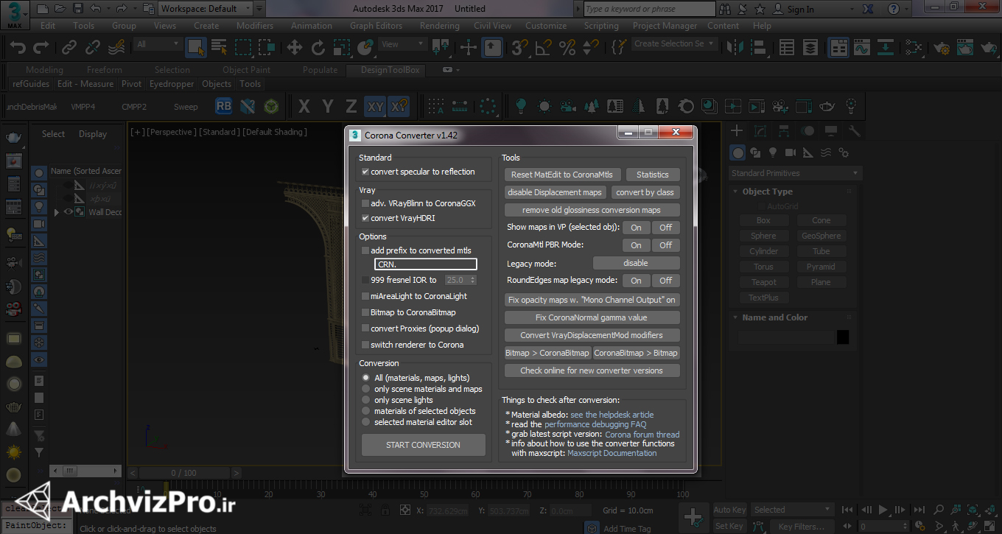Activate the Select Object tool icon

(x=195, y=47)
